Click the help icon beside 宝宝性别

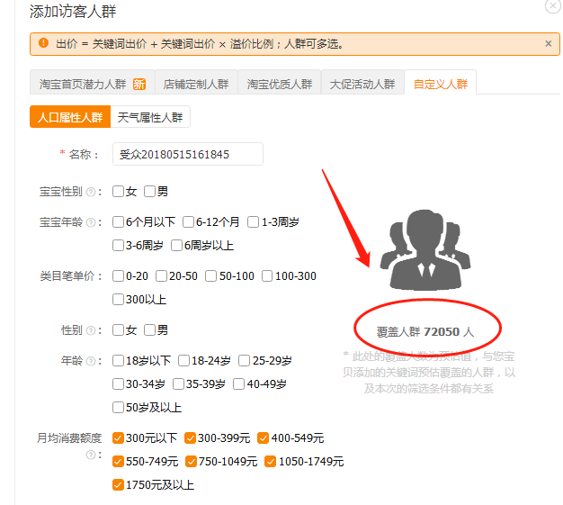click(91, 192)
